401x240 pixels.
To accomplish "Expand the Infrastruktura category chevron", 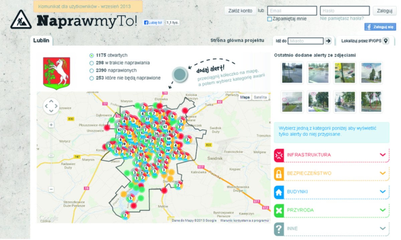I will pos(383,155).
